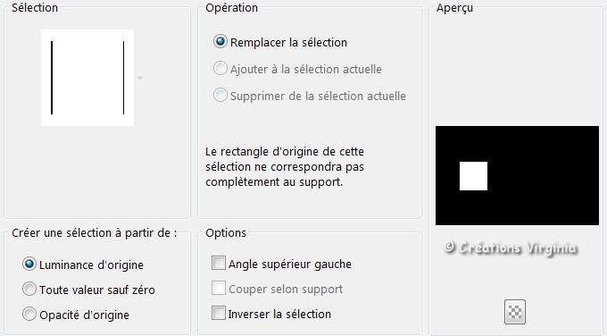Click the Remplacer la sélection label text
607x336 pixels.
288,42
